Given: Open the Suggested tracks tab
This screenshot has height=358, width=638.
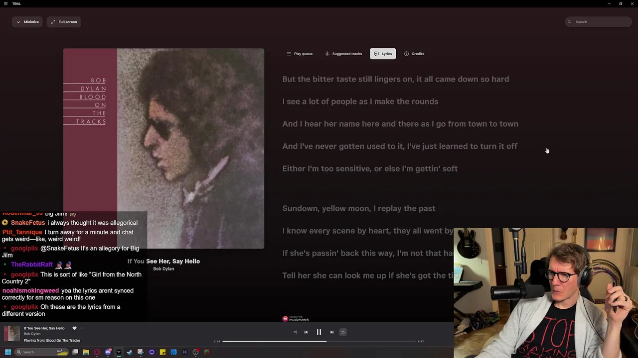Looking at the screenshot, I should pyautogui.click(x=343, y=54).
